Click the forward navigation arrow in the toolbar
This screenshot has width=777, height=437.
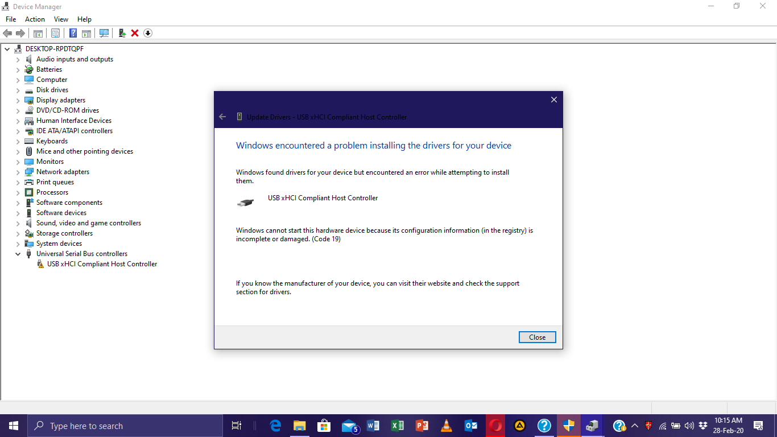(x=21, y=33)
